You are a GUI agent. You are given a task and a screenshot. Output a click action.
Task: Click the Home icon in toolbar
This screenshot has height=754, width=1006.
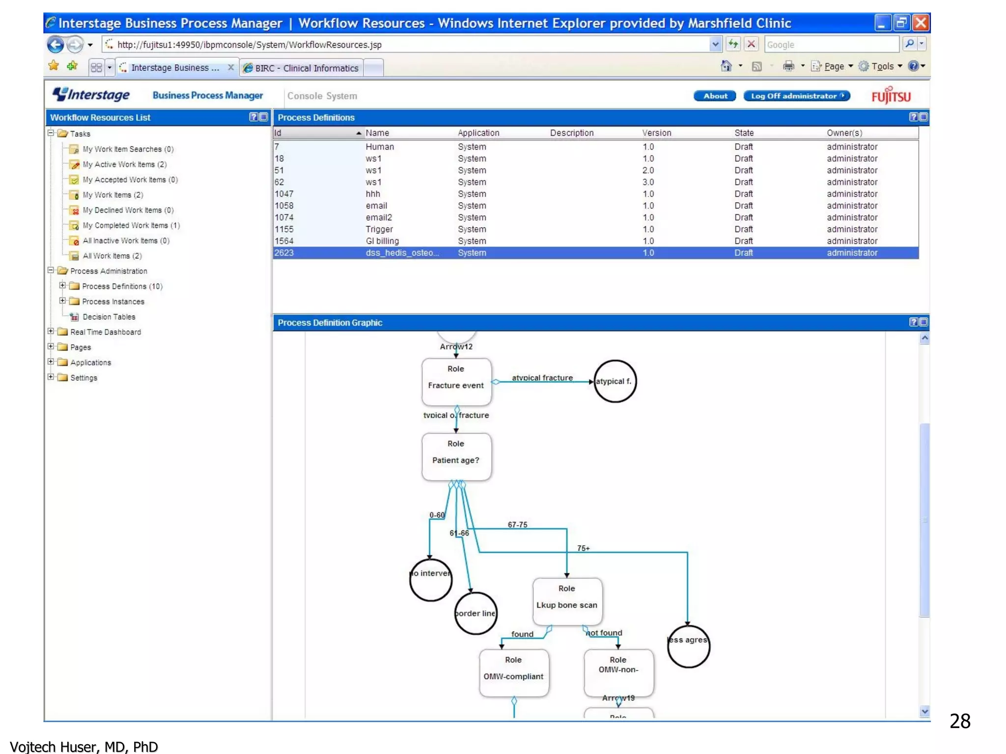726,66
